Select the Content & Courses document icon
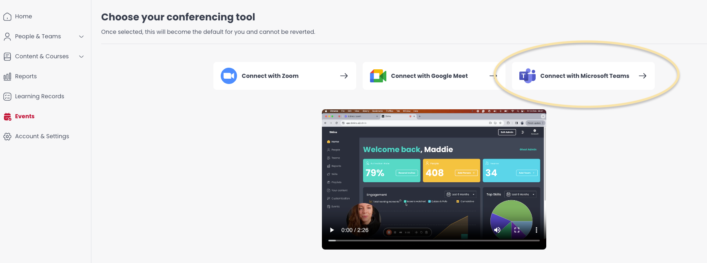Screen dimensions: 707x263 7,57
